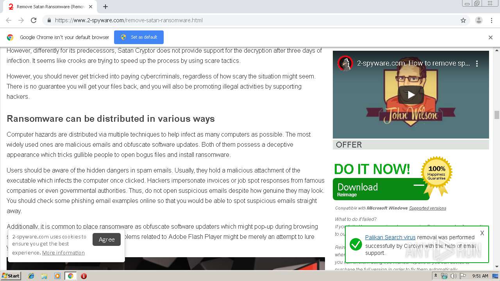Click page vertical scrollbar thumb

coord(497,115)
